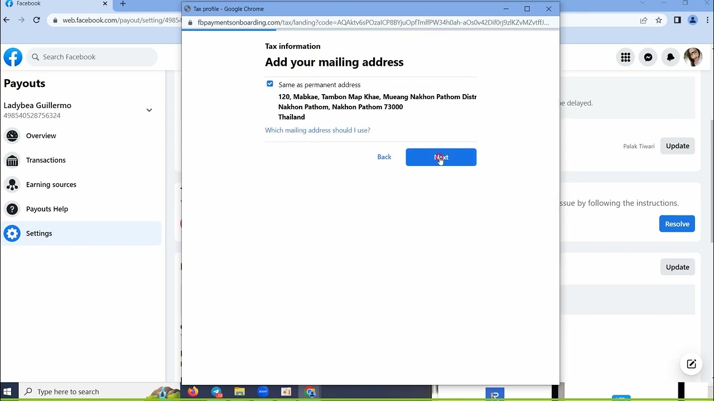Open Payouts Help in sidebar
The image size is (714, 401).
point(81,209)
